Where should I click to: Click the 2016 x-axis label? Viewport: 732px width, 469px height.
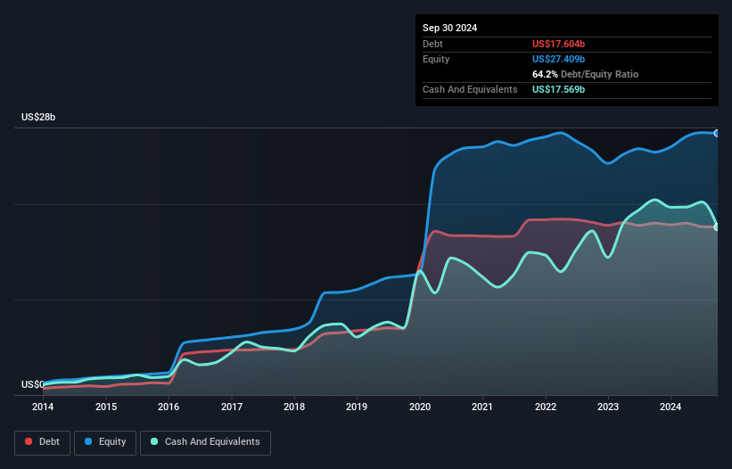pos(169,407)
